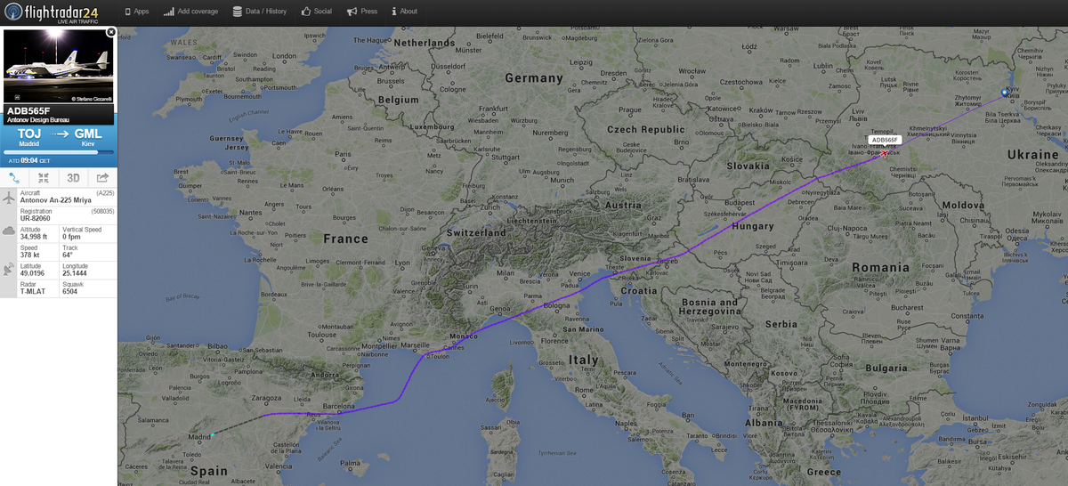Open the About section

pyautogui.click(x=404, y=12)
